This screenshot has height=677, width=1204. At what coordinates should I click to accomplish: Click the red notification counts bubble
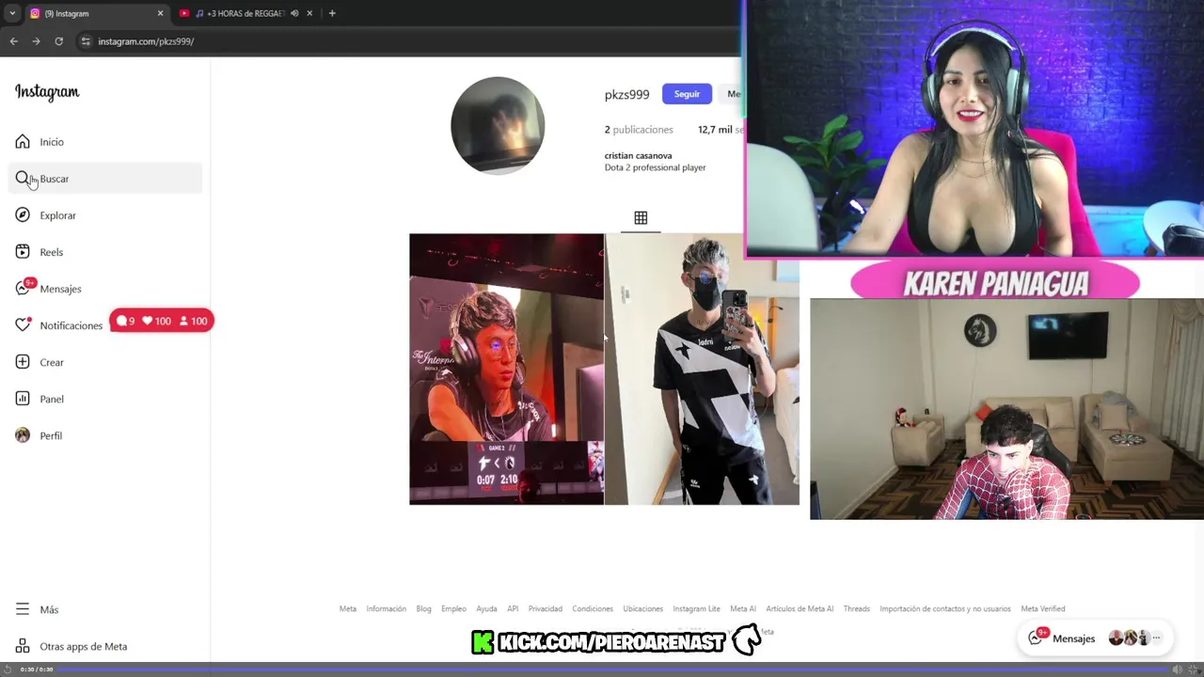coord(161,322)
